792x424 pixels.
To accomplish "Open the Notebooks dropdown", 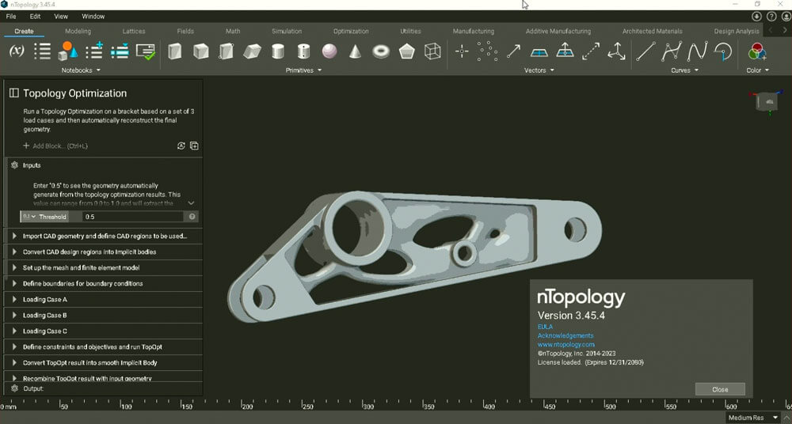I will coord(81,70).
